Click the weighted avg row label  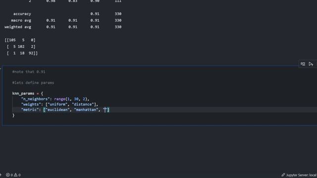tap(18, 27)
